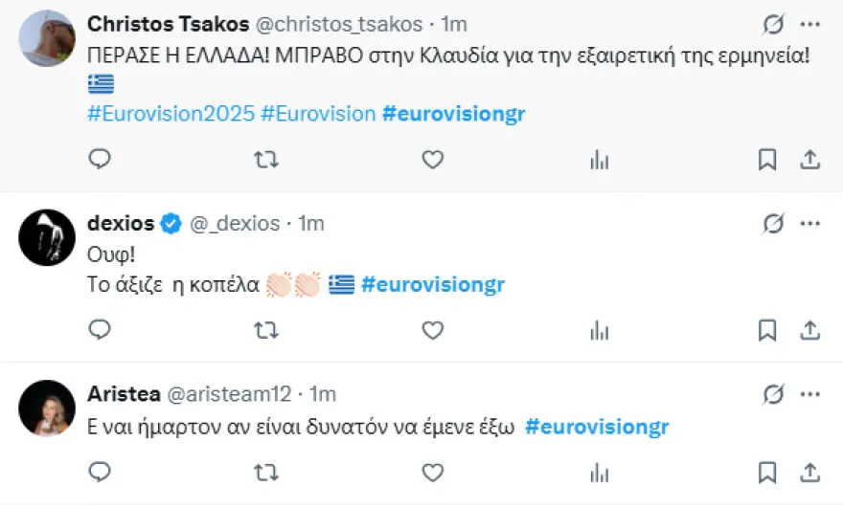843x508 pixels.
Task: Retweet the dexios post
Action: pos(265,330)
